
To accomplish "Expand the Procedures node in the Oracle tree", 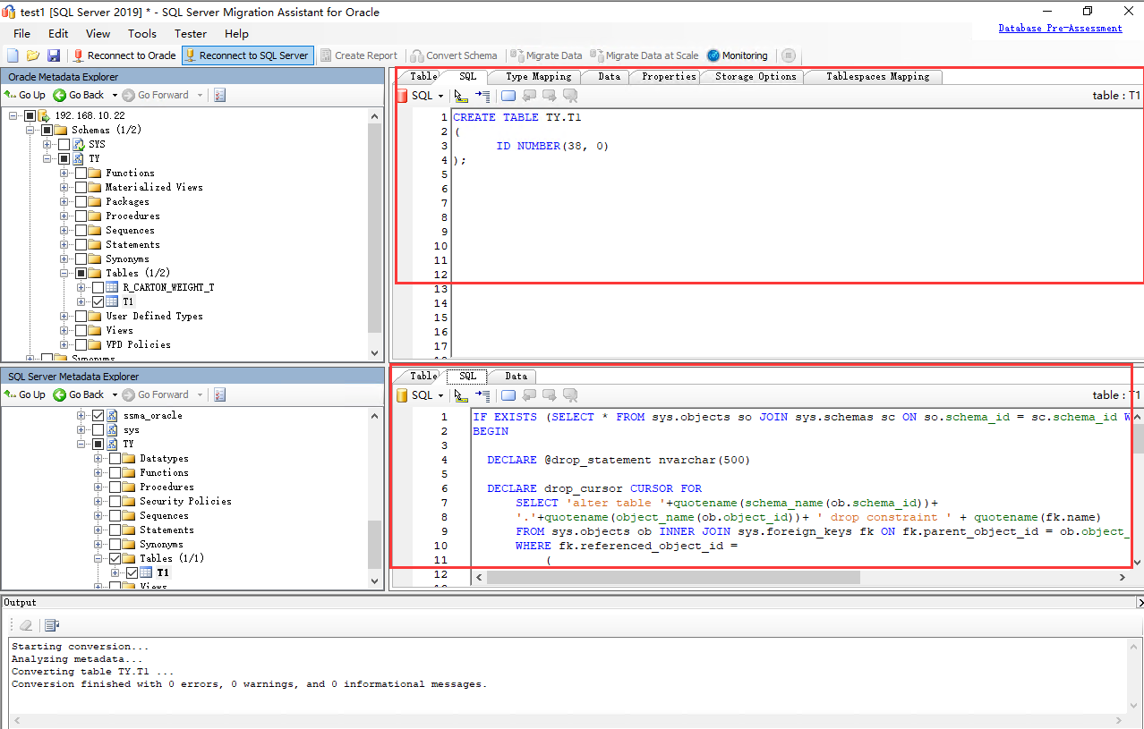I will coord(64,216).
